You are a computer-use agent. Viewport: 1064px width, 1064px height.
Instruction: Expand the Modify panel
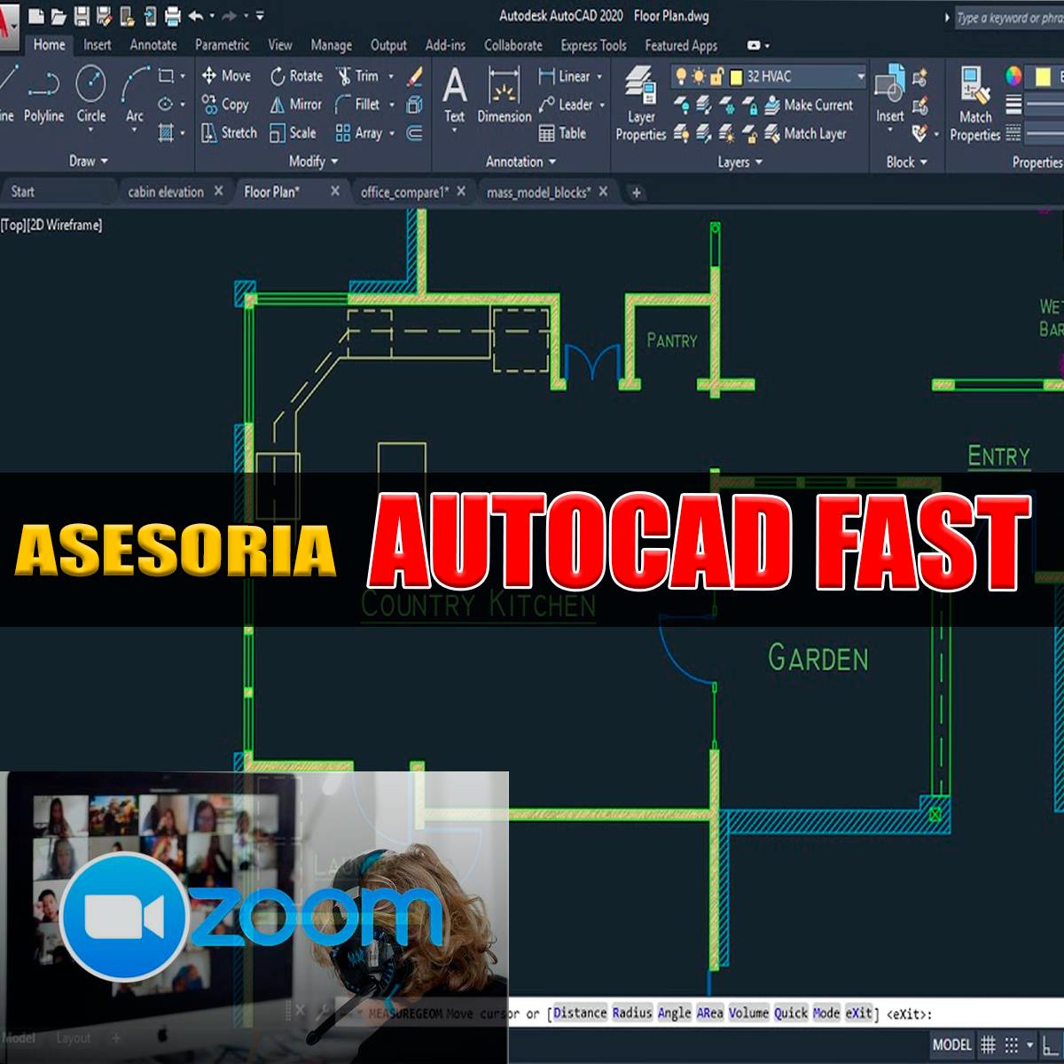coord(313,161)
